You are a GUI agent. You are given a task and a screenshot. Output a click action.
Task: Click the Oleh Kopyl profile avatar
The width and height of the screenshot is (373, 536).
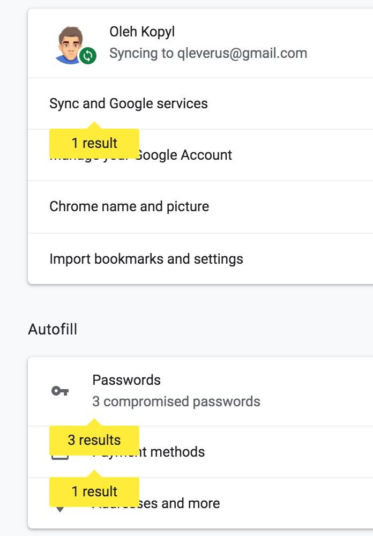point(71,45)
